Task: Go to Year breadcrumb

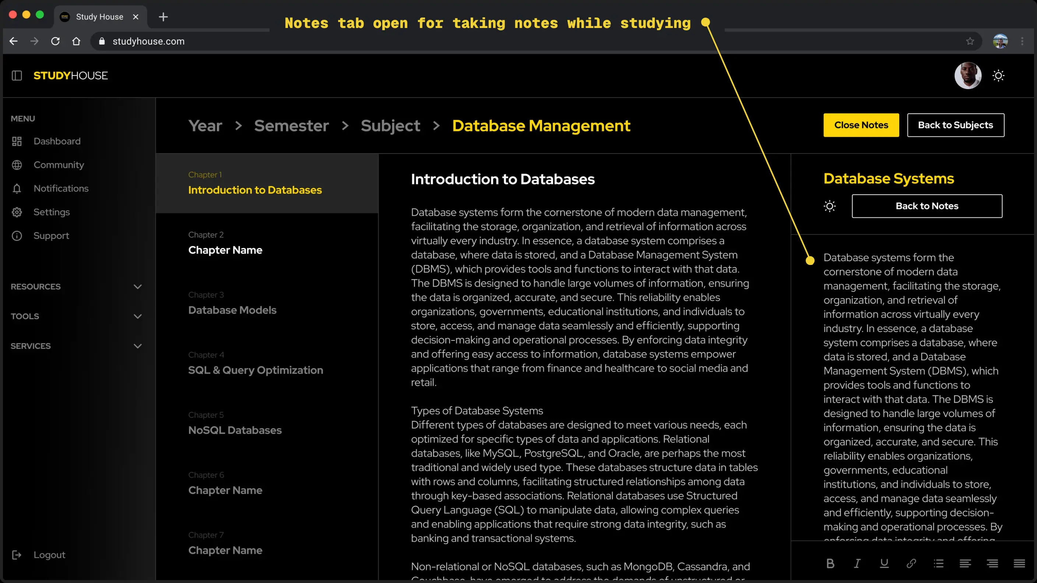Action: [x=205, y=126]
